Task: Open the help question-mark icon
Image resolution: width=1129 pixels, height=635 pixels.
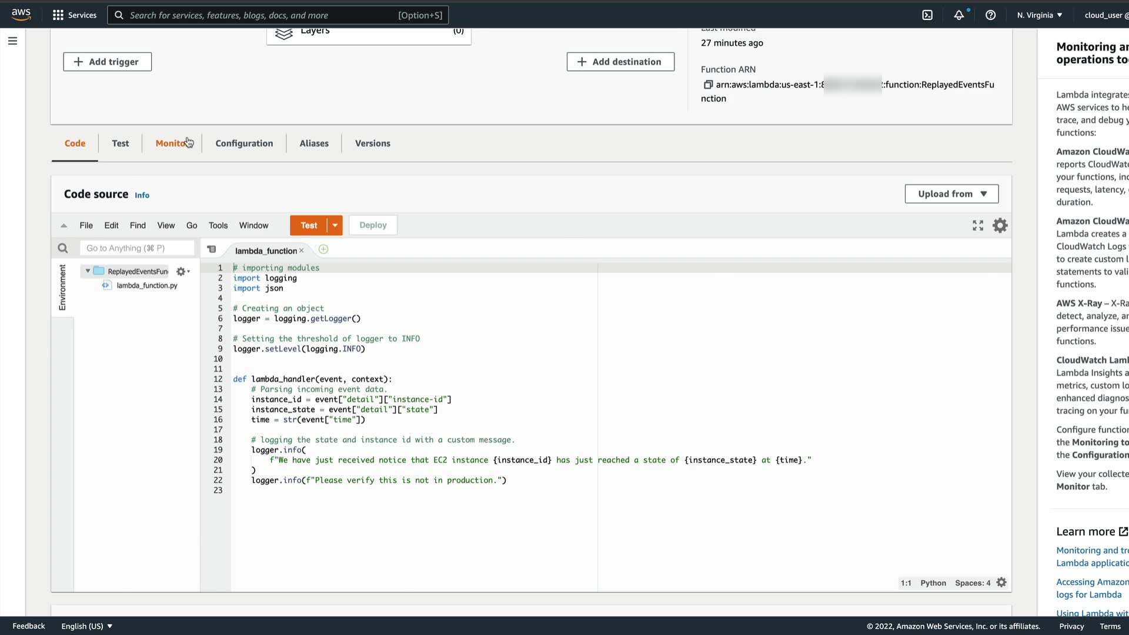Action: coord(991,15)
